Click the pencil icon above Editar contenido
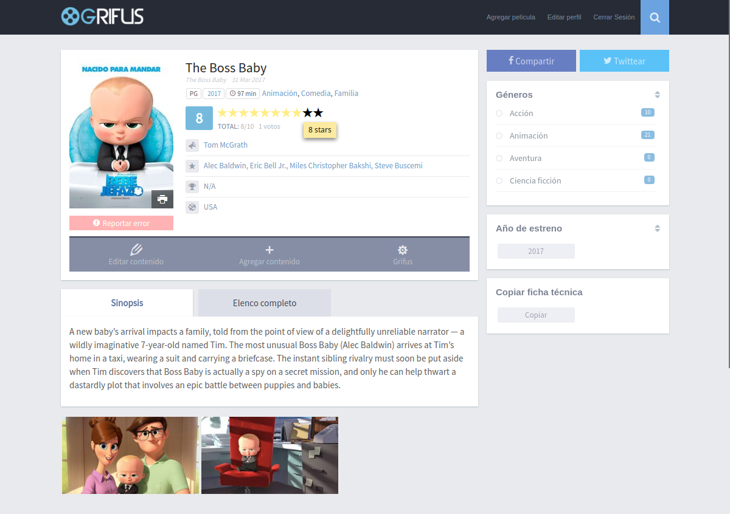 (136, 250)
